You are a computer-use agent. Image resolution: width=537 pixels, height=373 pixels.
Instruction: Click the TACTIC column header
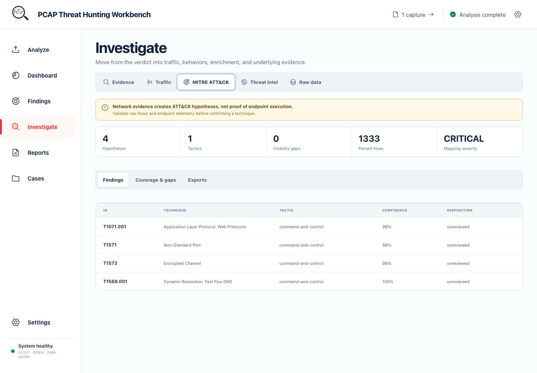click(286, 210)
